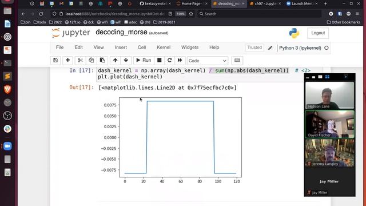The image size is (366, 206).
Task: Paste cells below icon
Action: [x=102, y=60]
